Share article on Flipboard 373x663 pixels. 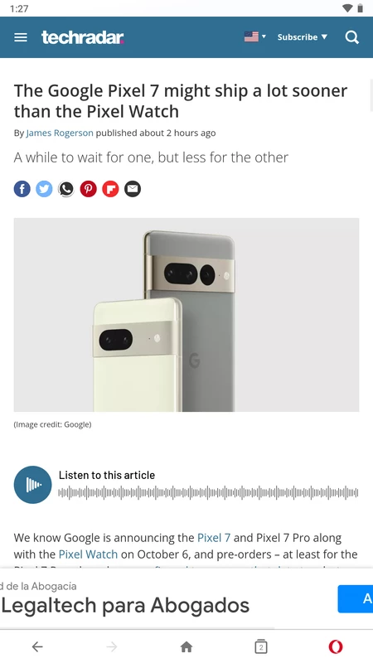pyautogui.click(x=110, y=189)
